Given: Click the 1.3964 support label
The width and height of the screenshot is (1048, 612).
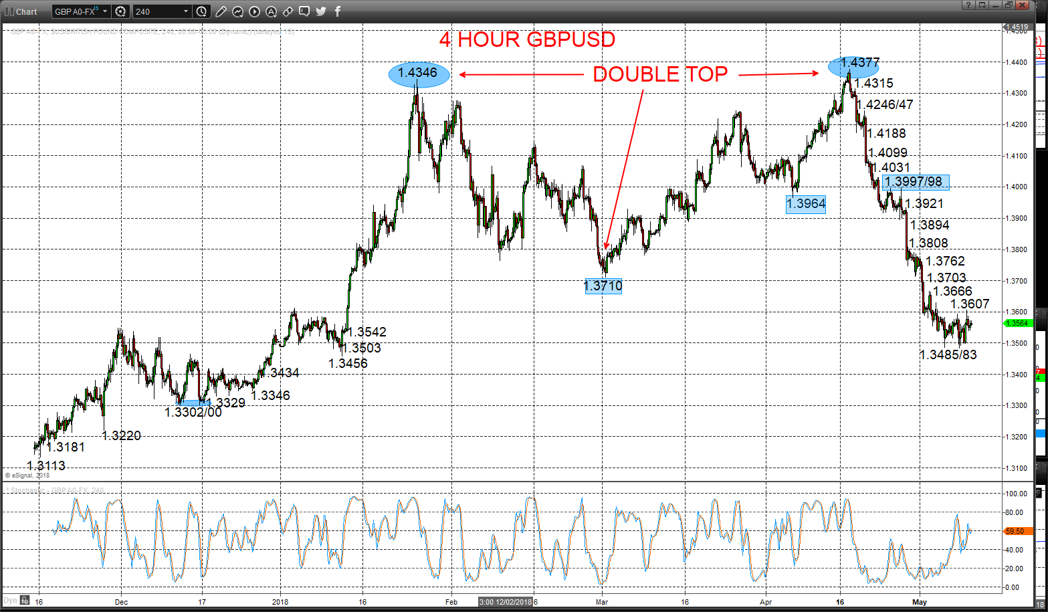Looking at the screenshot, I should tap(806, 204).
